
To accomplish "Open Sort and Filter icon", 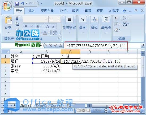I will tap(124, 18).
